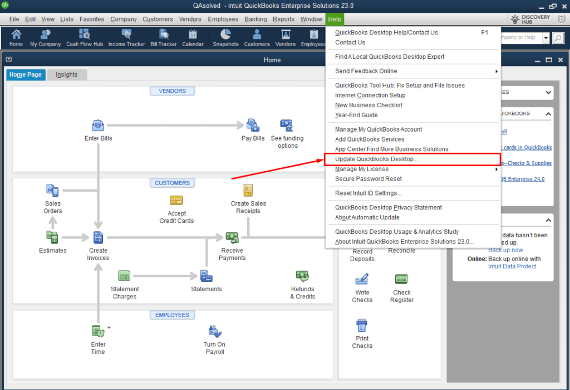Open the Income Tracker
570x390 pixels.
point(126,38)
